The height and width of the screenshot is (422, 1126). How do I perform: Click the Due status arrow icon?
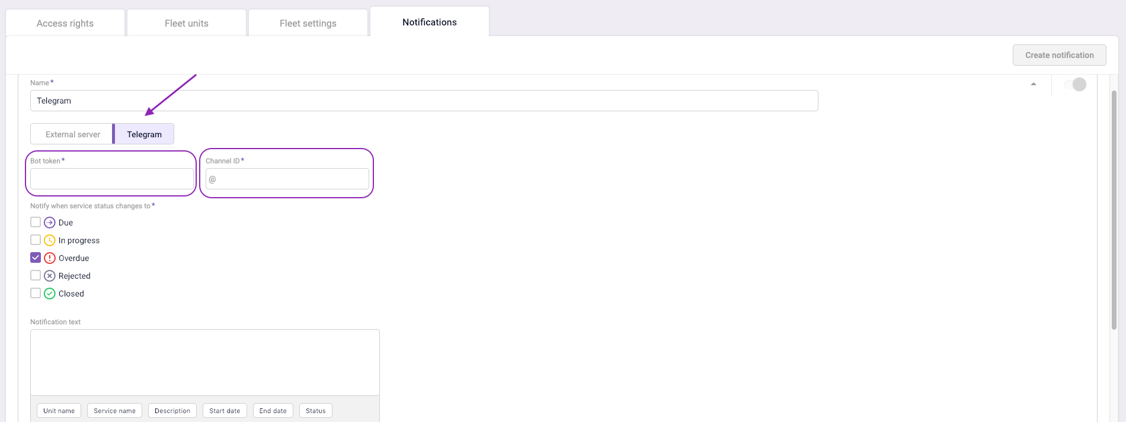(x=50, y=223)
